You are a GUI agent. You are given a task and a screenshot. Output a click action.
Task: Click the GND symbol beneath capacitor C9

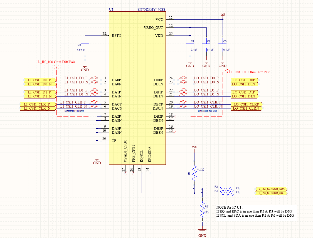(85, 67)
